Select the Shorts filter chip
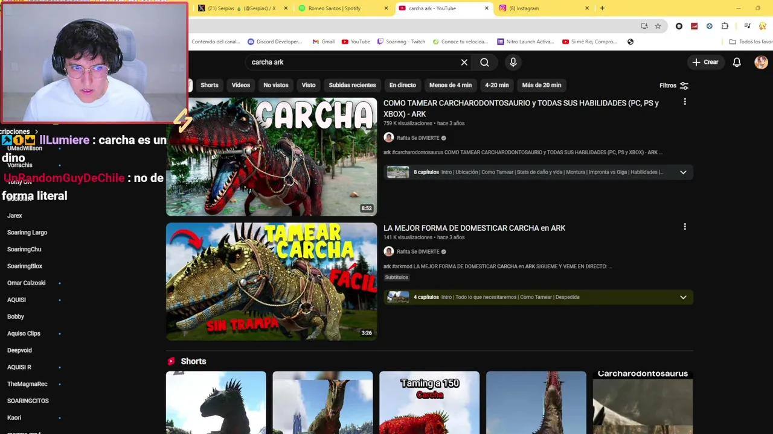 (x=210, y=85)
